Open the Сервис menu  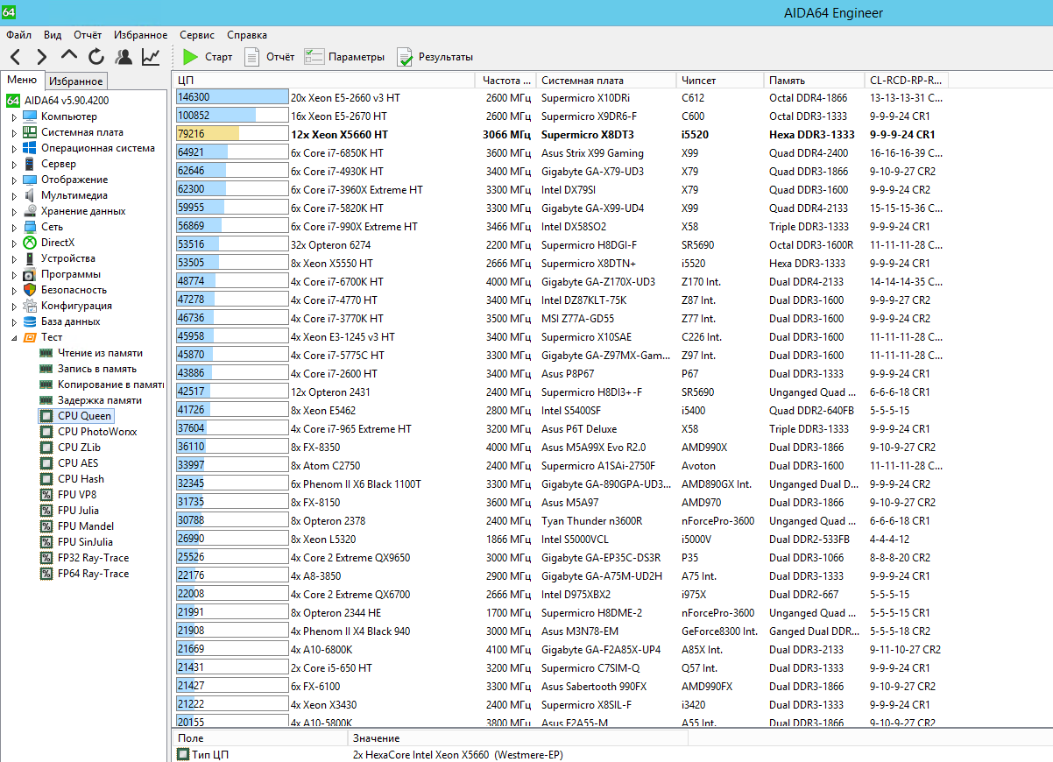click(x=197, y=35)
